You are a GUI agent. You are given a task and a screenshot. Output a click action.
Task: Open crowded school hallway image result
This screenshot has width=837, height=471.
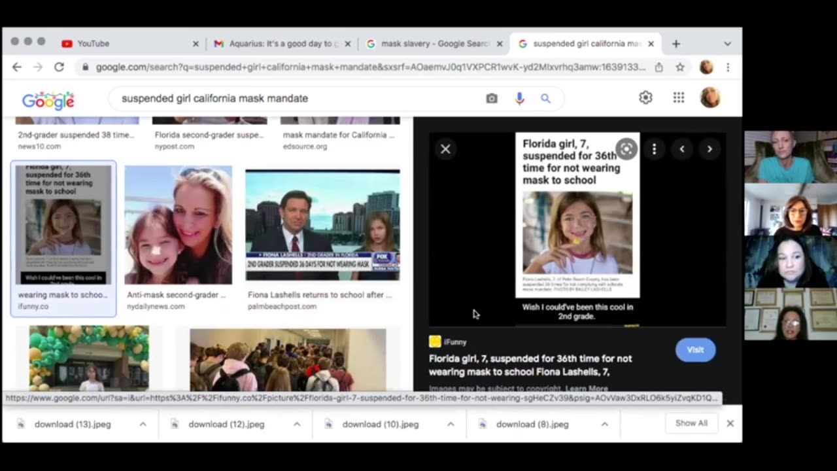[x=288, y=359]
